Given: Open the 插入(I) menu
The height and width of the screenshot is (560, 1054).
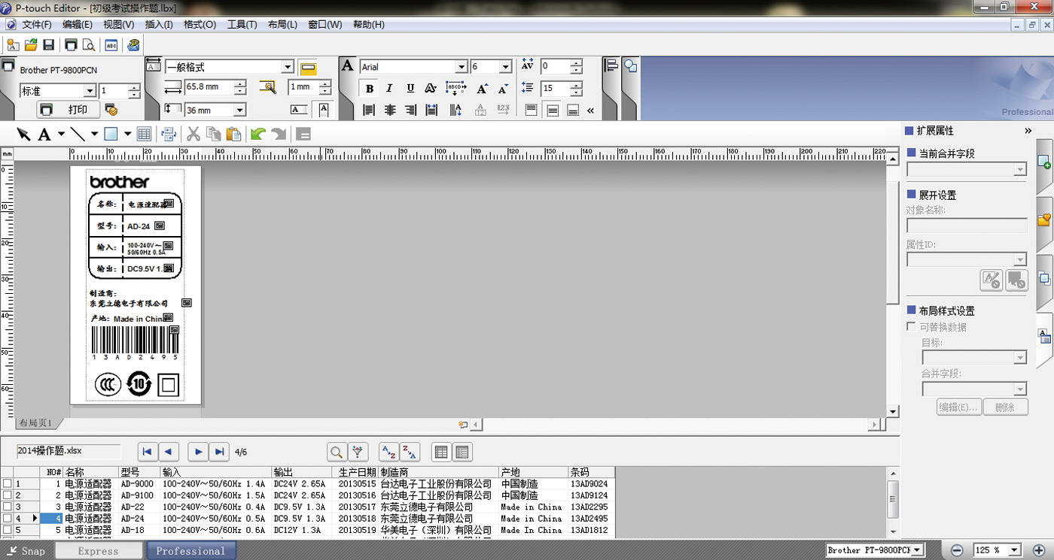Looking at the screenshot, I should pos(159,25).
